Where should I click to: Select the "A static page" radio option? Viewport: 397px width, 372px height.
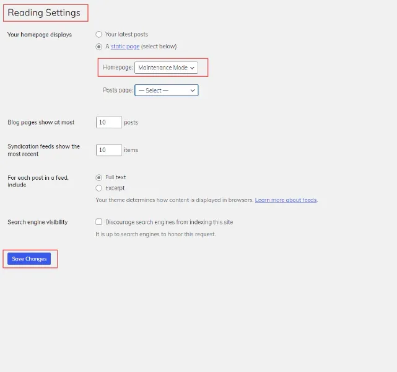(98, 46)
